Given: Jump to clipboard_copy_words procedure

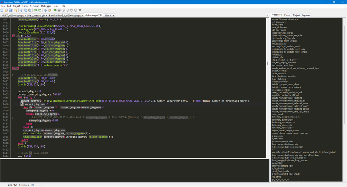Looking at the screenshot, I should point(282,33).
